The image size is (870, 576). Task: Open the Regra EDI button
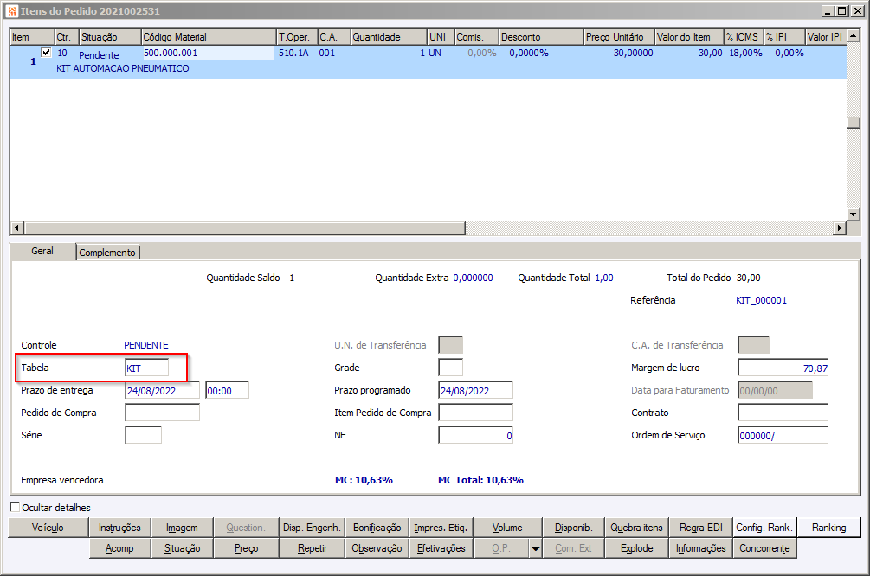point(701,528)
